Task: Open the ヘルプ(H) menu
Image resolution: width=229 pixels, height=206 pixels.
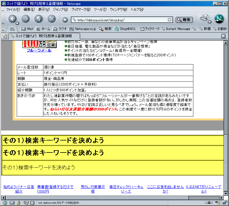Action: click(x=137, y=9)
